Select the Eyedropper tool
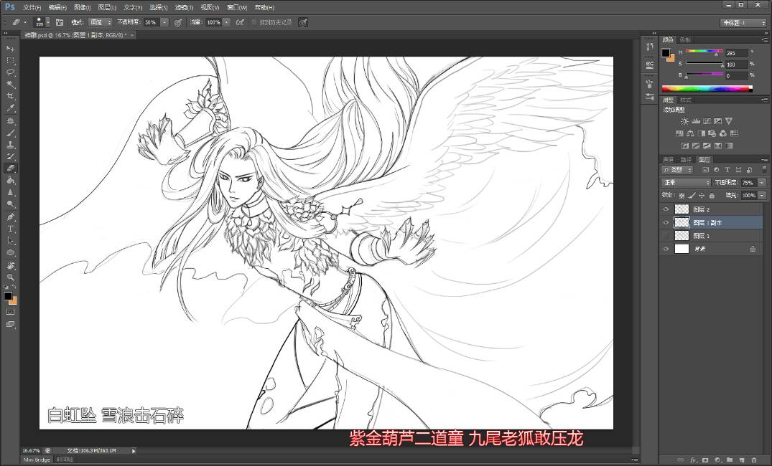772x466 pixels. click(10, 108)
